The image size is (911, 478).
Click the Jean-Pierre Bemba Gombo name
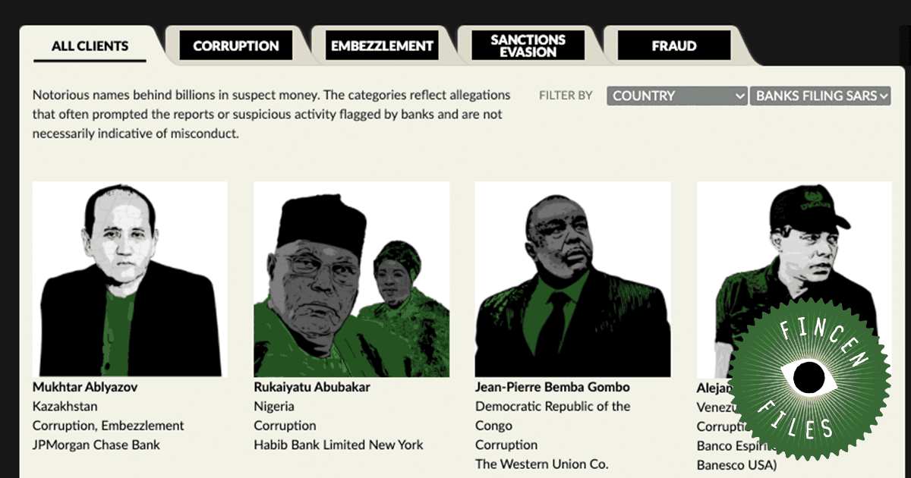(553, 387)
